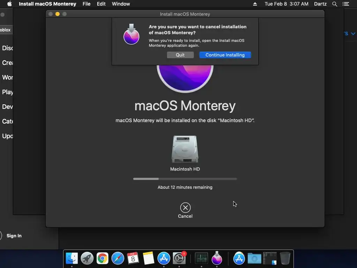Open the recent screenshot stack in Dock
This screenshot has height=268, width=357.
270,258
